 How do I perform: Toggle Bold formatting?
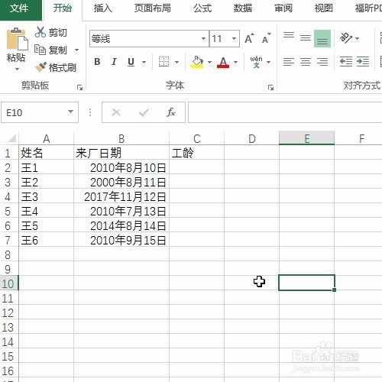pyautogui.click(x=97, y=62)
